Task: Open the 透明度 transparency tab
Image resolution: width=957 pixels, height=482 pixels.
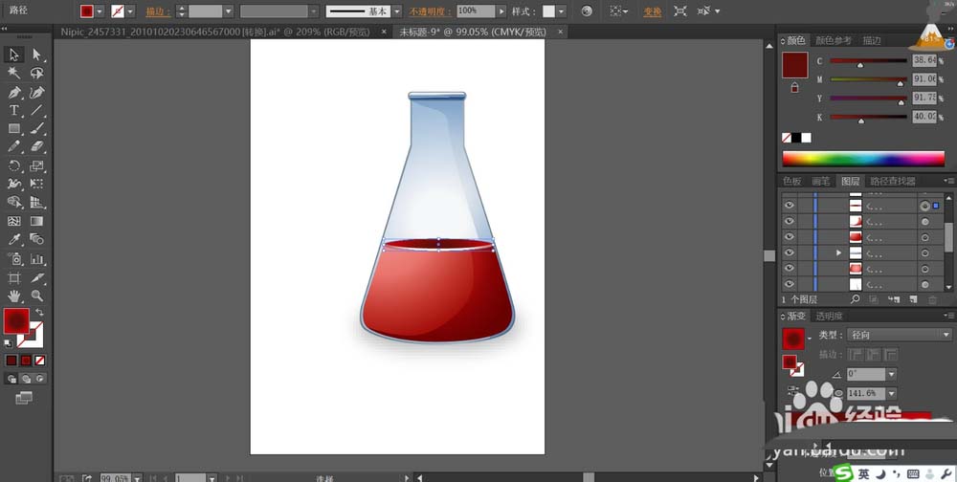Action: [x=828, y=316]
